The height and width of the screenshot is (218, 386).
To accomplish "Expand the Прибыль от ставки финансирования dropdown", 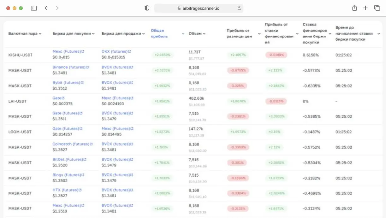I will coord(297,34).
